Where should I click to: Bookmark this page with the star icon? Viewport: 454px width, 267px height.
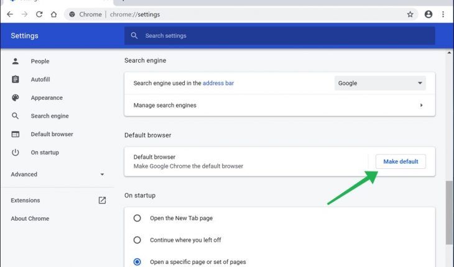(x=410, y=14)
